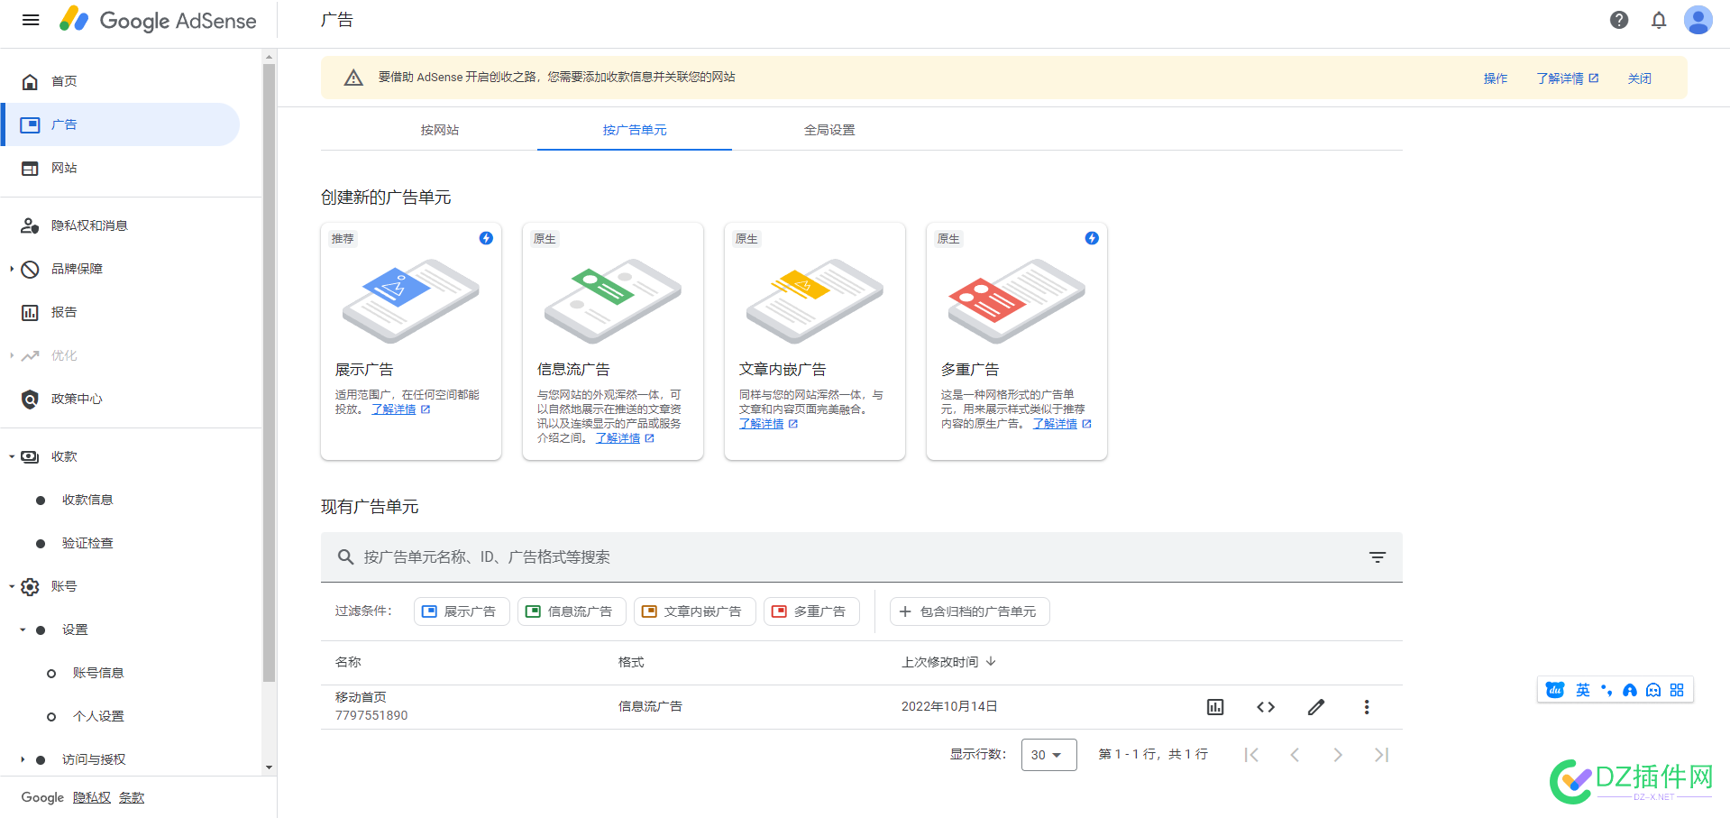The height and width of the screenshot is (818, 1730).
Task: Create a 文章内嵌广告 ad unit card
Action: [815, 341]
